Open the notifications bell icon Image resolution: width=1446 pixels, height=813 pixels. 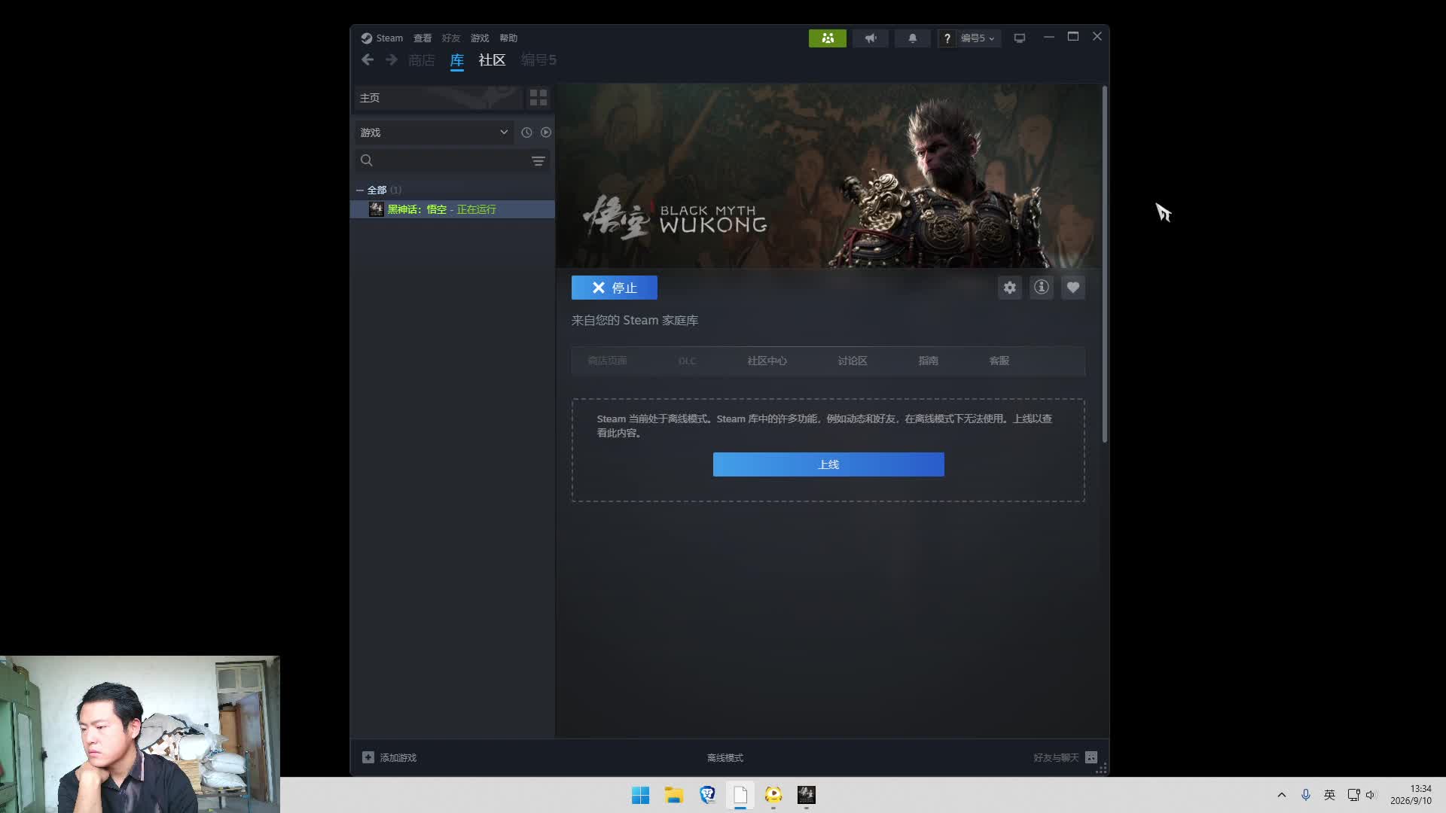pos(912,38)
